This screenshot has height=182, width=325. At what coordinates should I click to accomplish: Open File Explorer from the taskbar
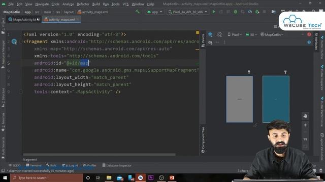pos(109,177)
